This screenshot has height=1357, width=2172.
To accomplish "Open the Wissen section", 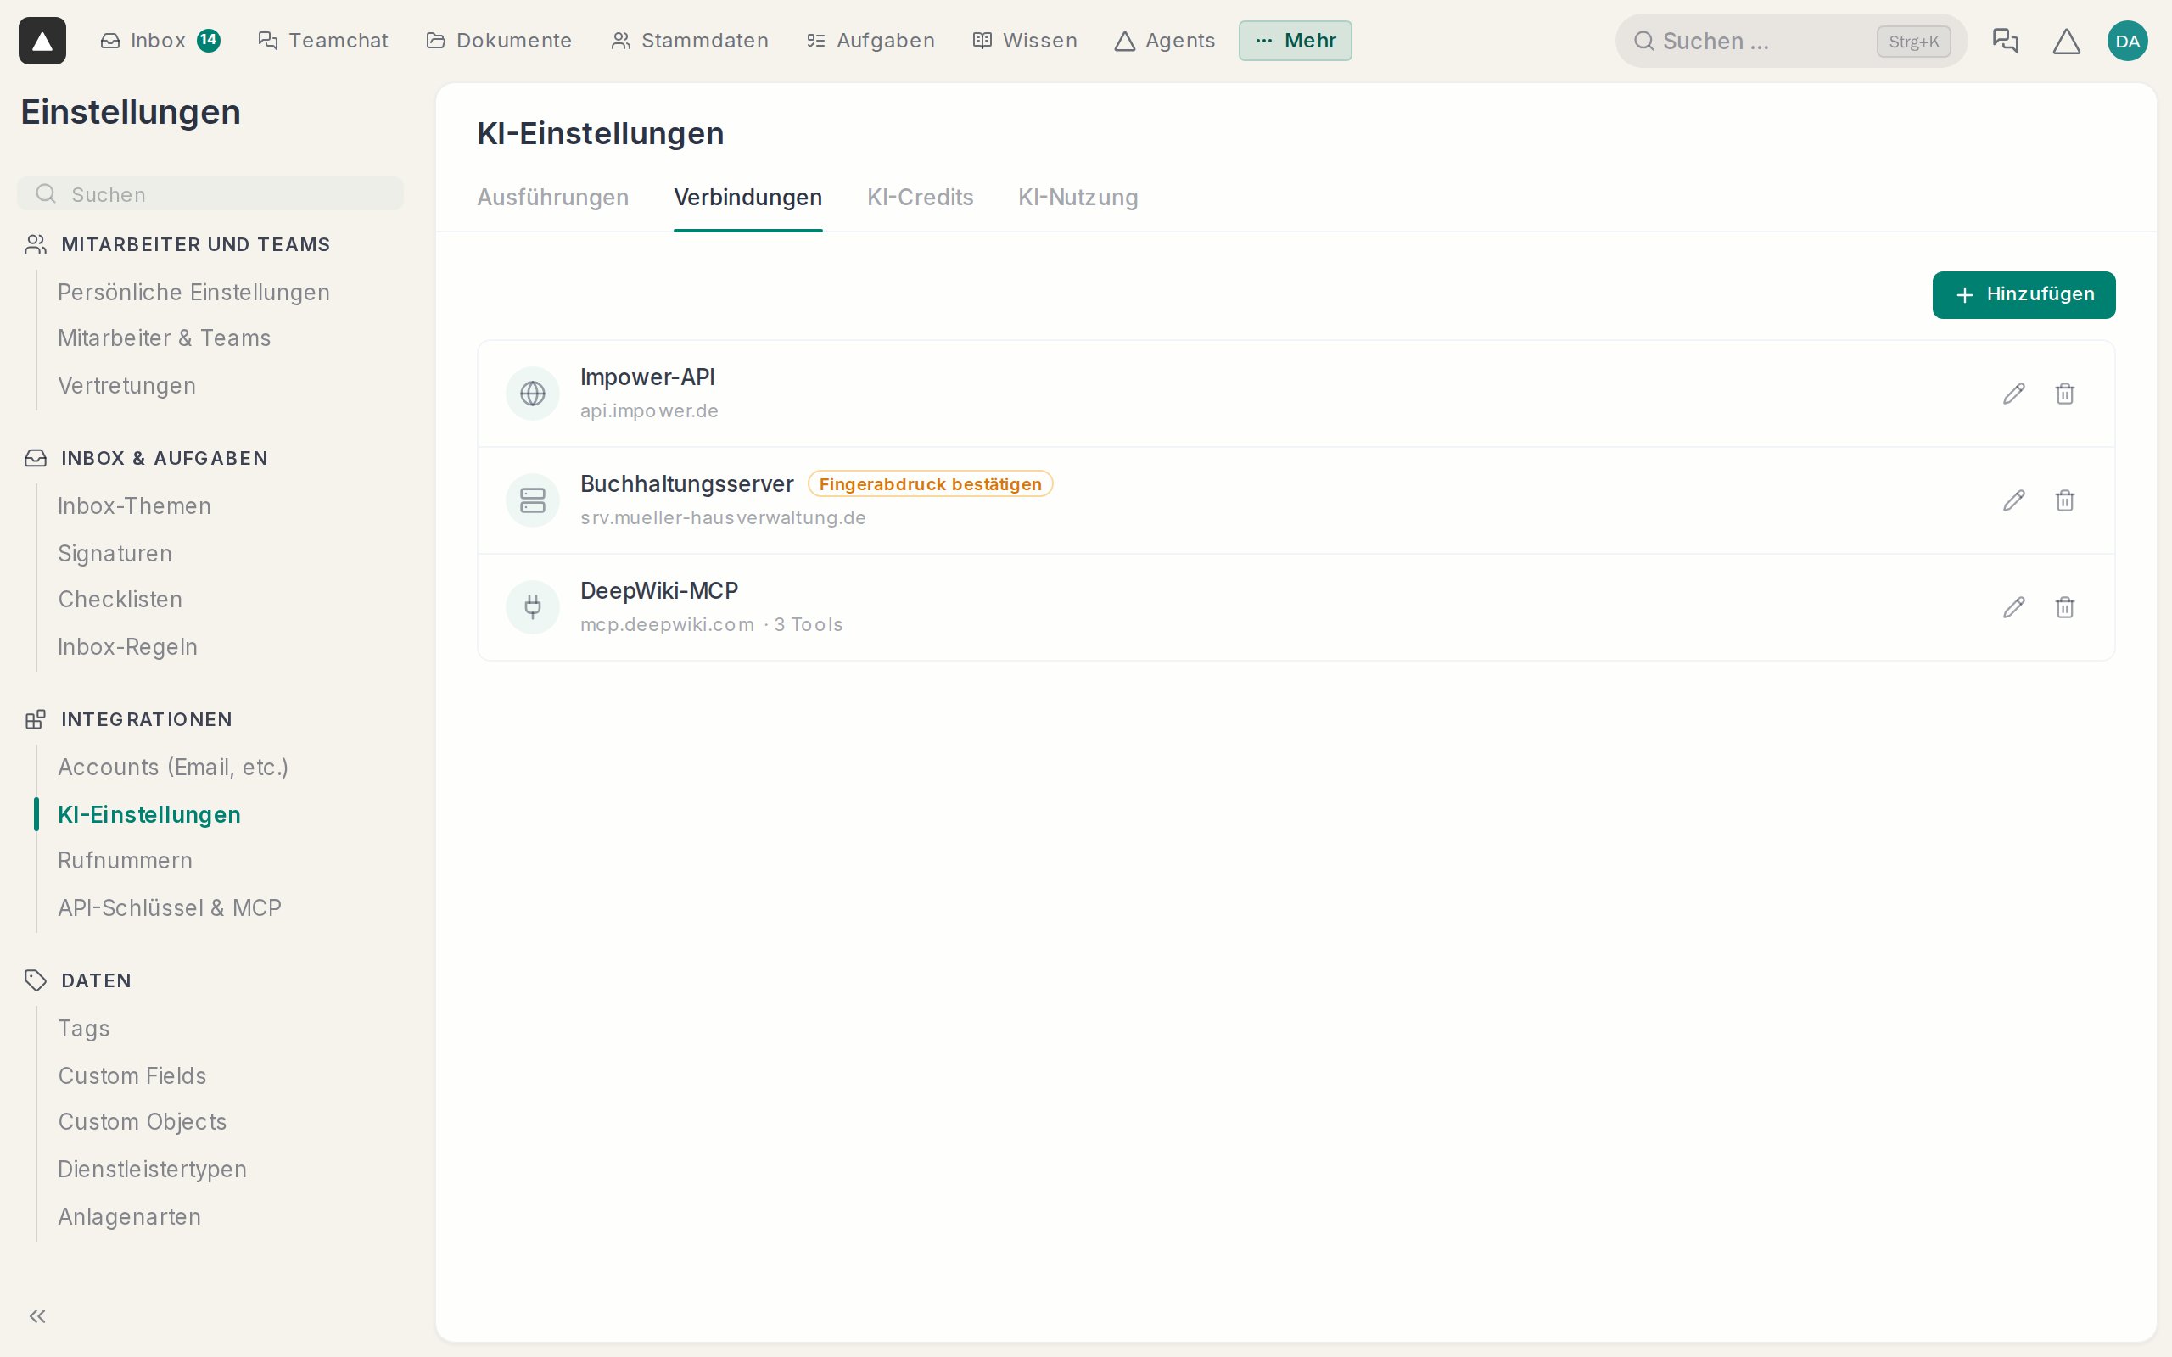I will pos(1024,41).
